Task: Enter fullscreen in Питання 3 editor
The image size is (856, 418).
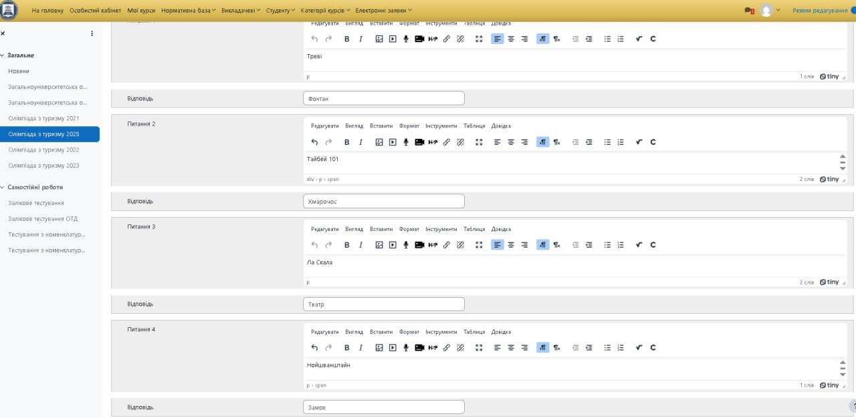Action: click(x=479, y=244)
